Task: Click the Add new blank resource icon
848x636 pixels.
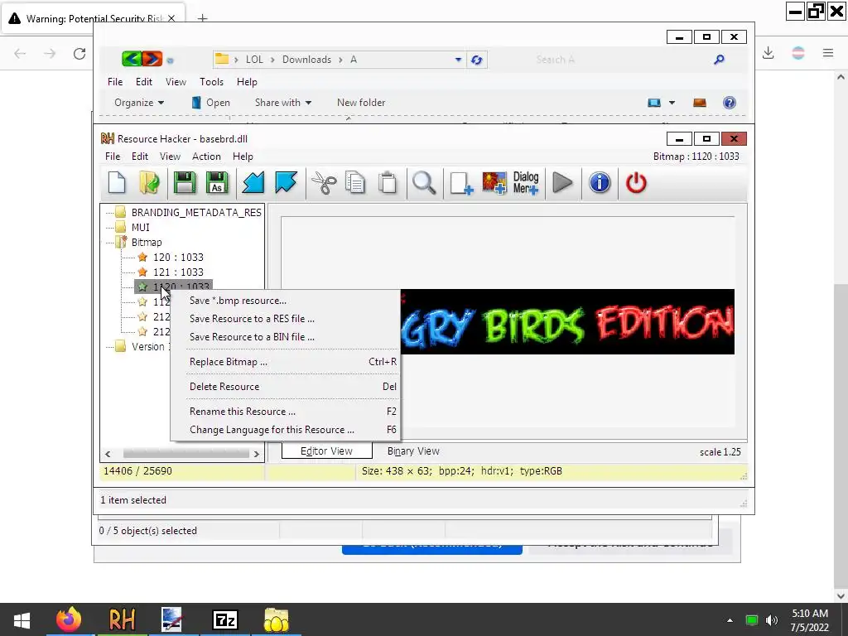Action: pyautogui.click(x=461, y=183)
